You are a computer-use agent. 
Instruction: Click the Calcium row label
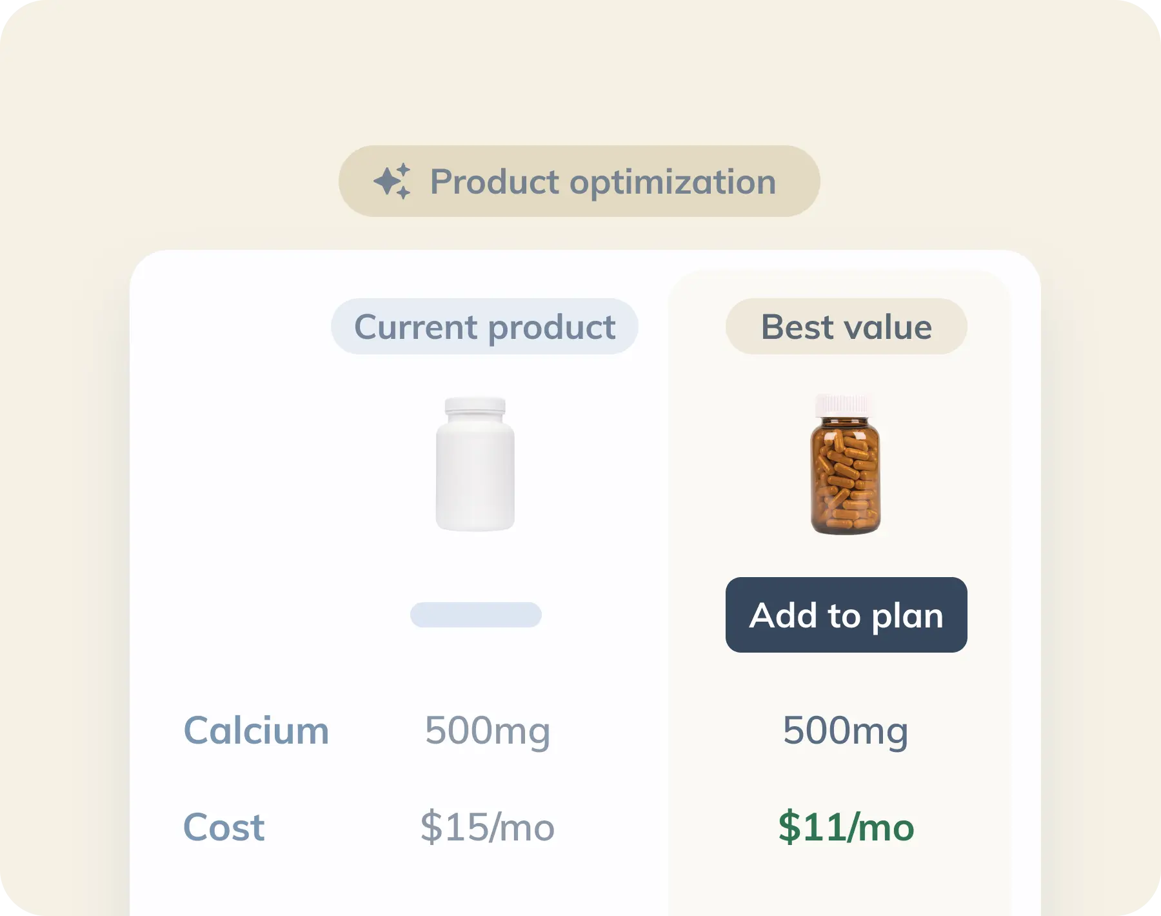pos(256,731)
